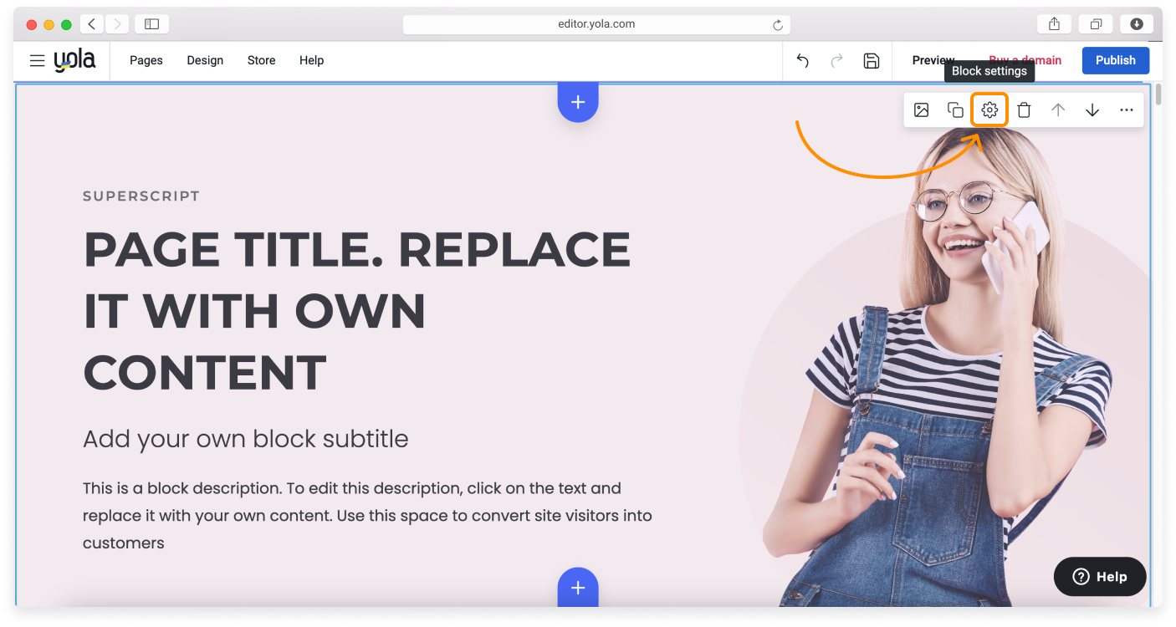Delete the block using the trash icon
Viewport: 1176px width, 627px height.
coord(1024,110)
